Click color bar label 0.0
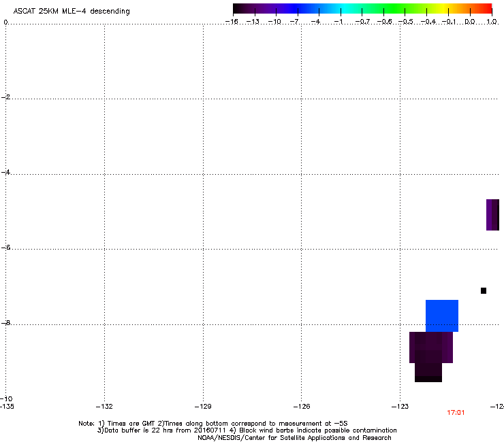 [x=470, y=22]
